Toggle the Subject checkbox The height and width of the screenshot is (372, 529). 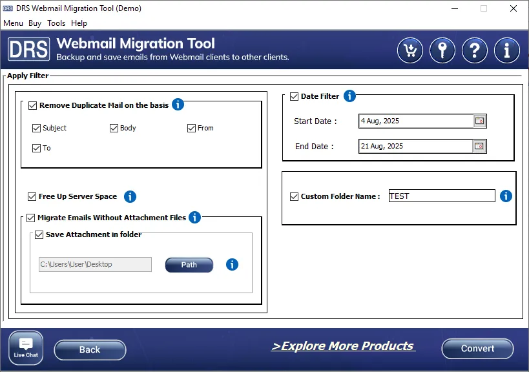pyautogui.click(x=36, y=128)
